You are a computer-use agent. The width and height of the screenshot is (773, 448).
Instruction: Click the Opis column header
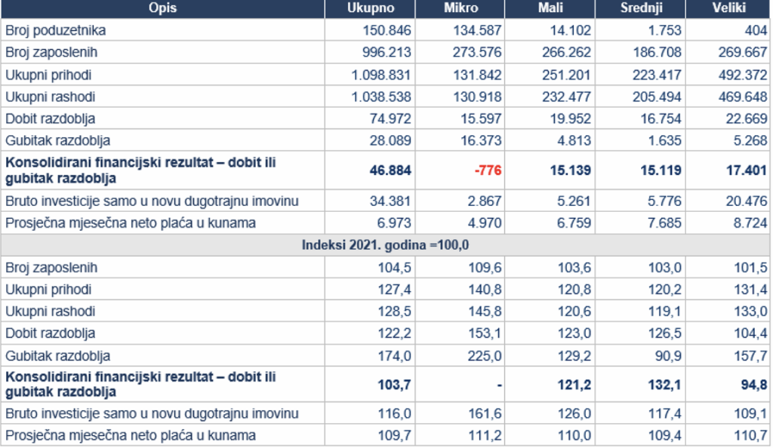click(x=163, y=8)
